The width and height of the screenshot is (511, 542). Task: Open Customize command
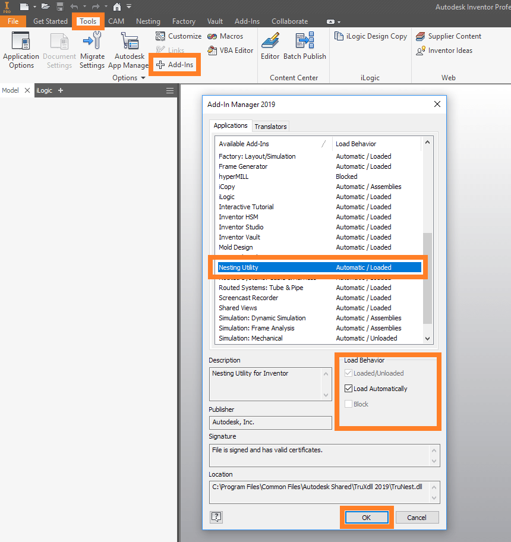(x=178, y=36)
